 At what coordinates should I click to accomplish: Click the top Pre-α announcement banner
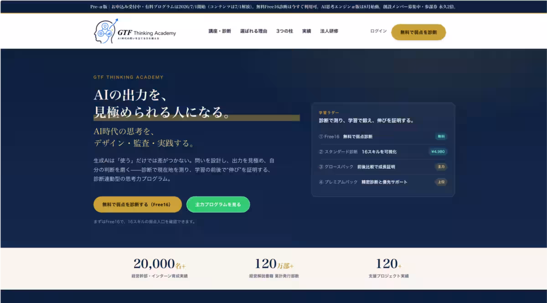273,6
